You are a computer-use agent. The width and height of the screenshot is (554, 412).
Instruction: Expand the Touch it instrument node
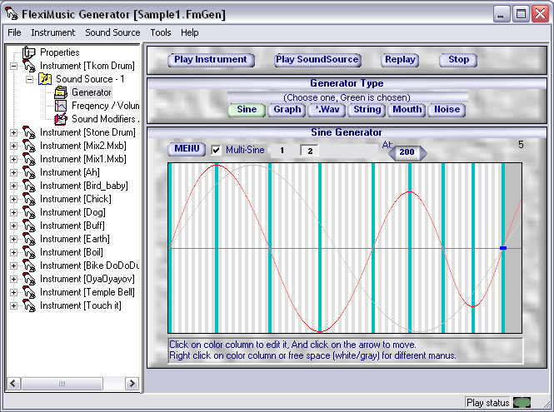13,306
